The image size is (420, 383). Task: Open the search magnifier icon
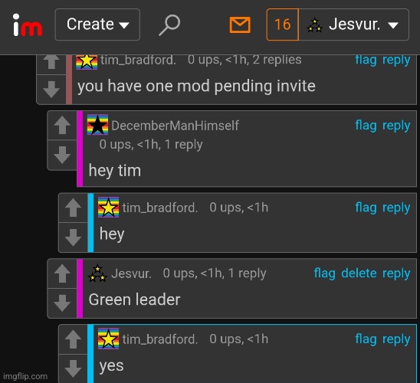point(169,25)
